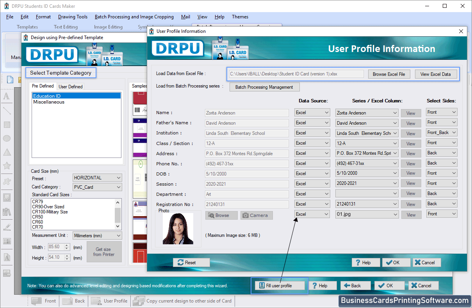Click Browse Excel File button

(x=389, y=74)
